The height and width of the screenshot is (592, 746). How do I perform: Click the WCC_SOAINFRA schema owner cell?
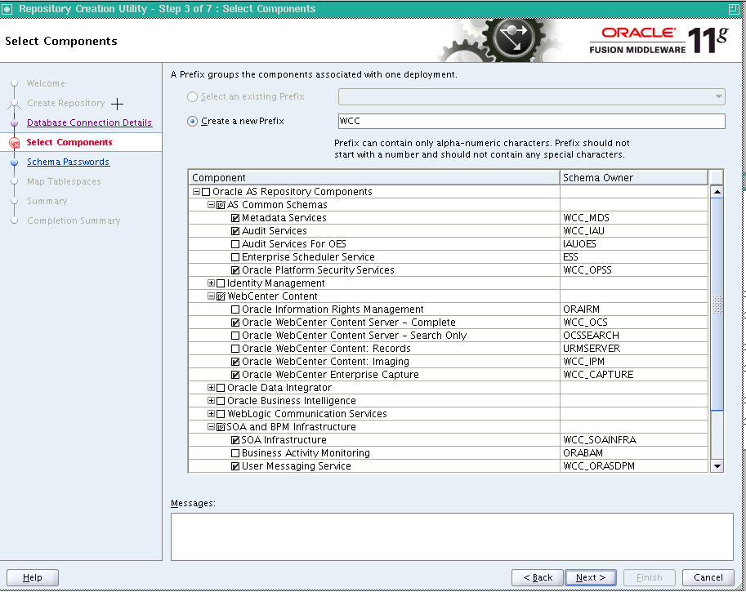tap(634, 440)
